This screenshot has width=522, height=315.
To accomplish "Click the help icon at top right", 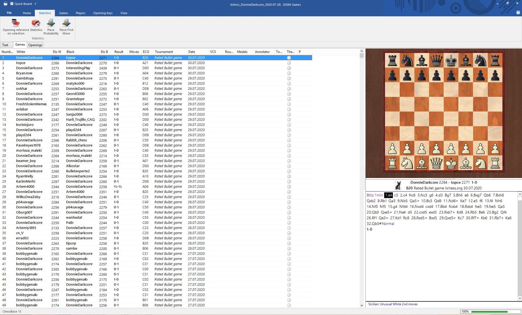I will pyautogui.click(x=518, y=13).
